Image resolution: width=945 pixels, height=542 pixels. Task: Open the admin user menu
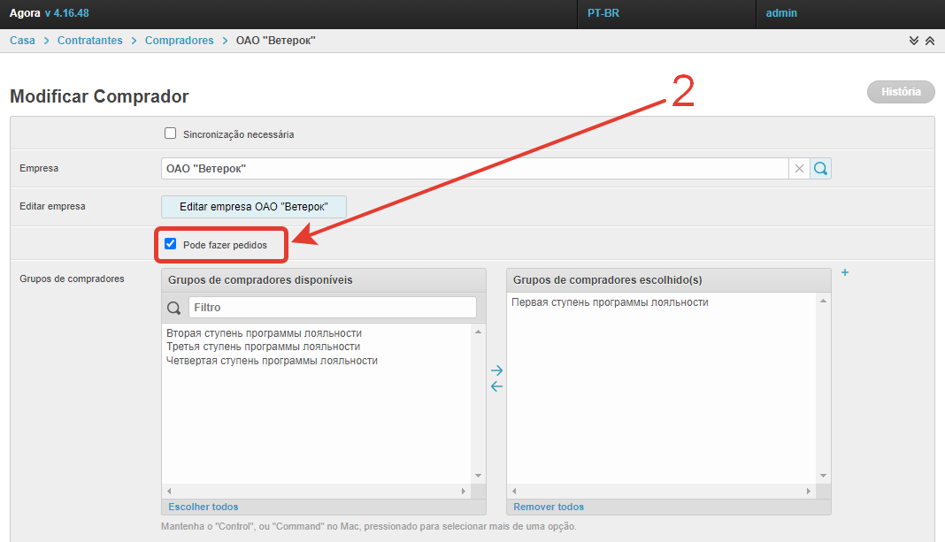coord(781,13)
